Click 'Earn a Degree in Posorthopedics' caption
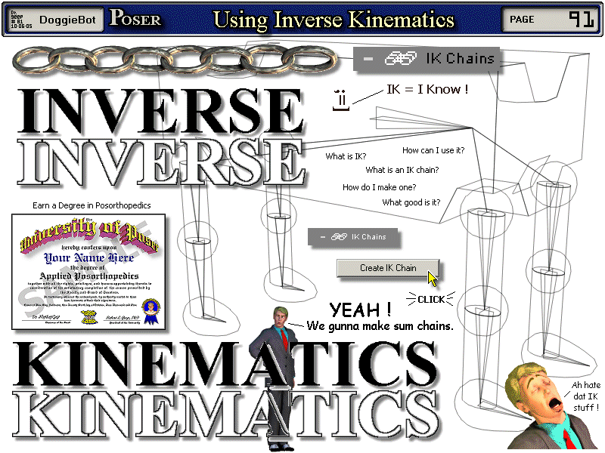605x453 pixels. click(x=92, y=205)
